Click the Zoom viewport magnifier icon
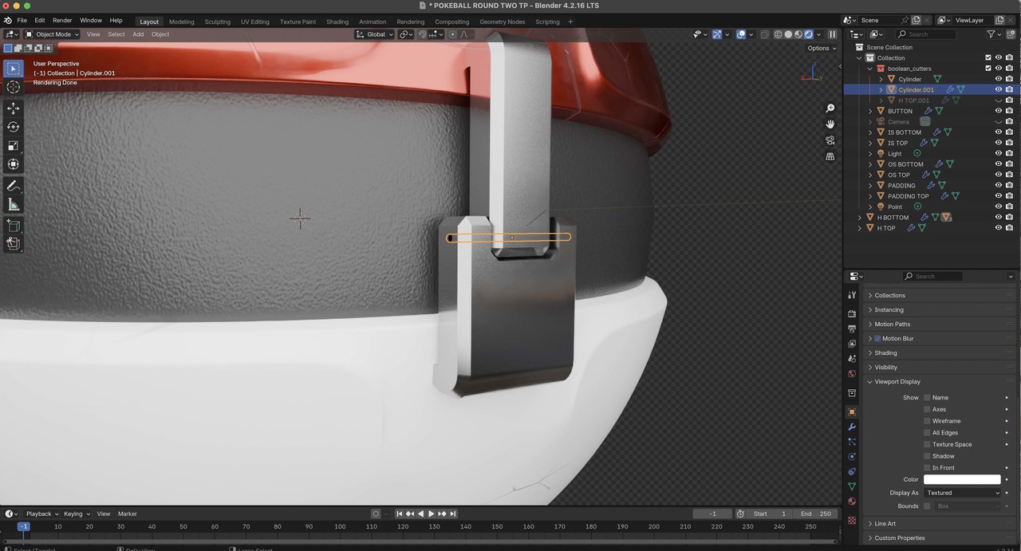Viewport: 1021px width, 551px height. tap(830, 108)
